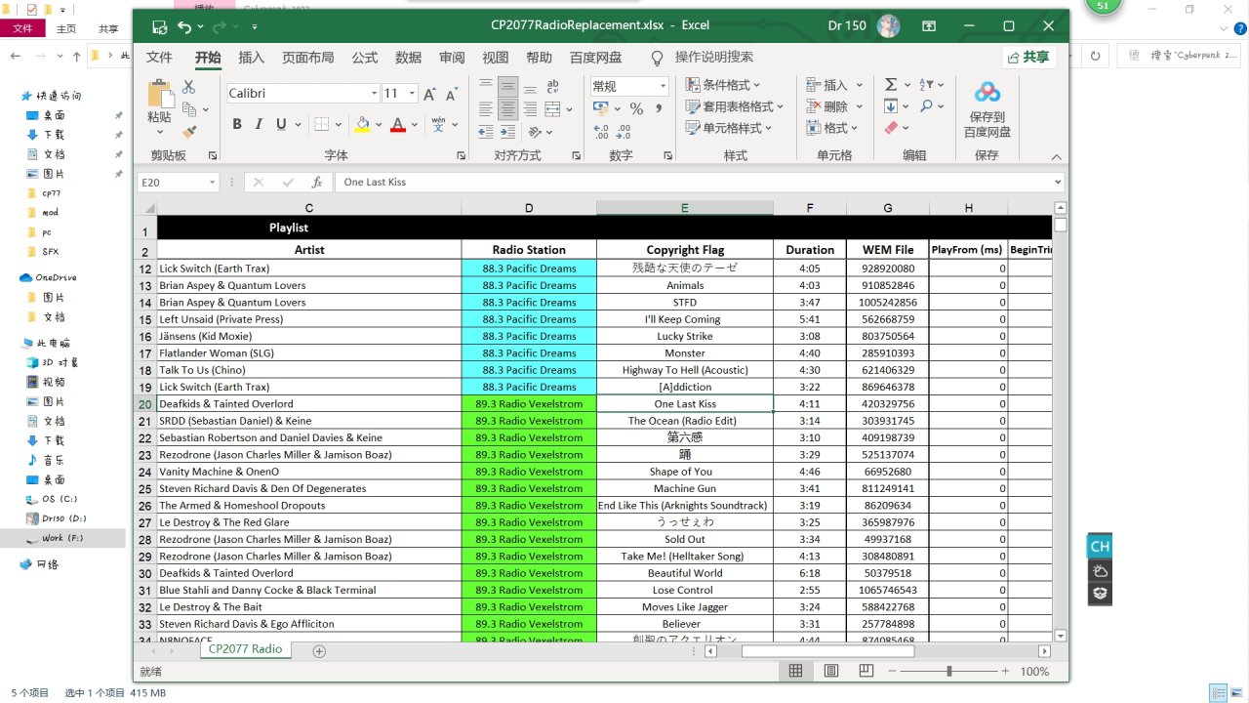This screenshot has width=1249, height=703.
Task: Click the 插入 insert cells button
Action: (835, 85)
